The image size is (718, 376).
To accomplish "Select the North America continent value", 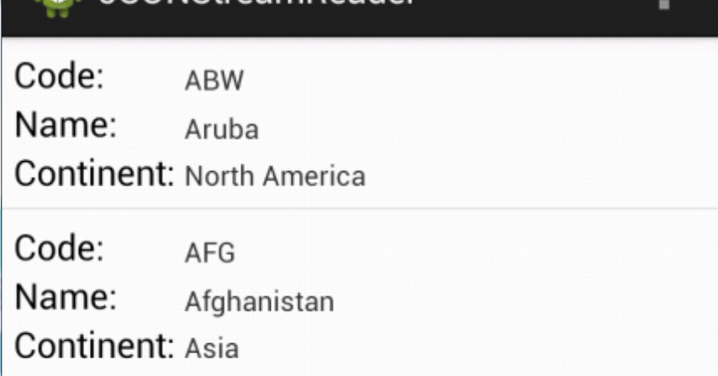I will tap(275, 177).
